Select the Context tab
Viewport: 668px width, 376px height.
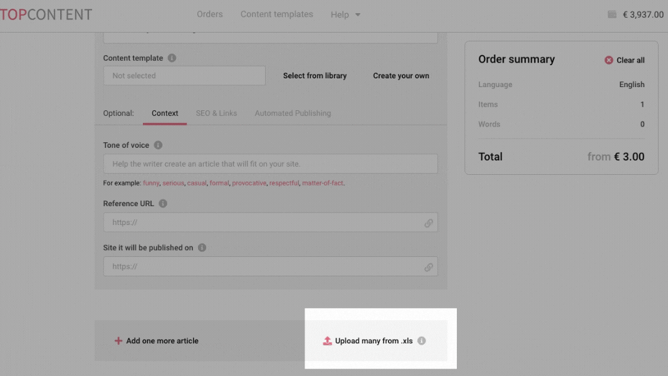point(165,113)
